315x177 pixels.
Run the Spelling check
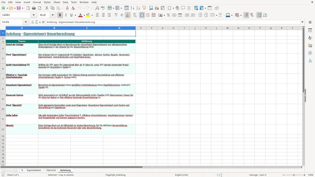click(x=103, y=8)
